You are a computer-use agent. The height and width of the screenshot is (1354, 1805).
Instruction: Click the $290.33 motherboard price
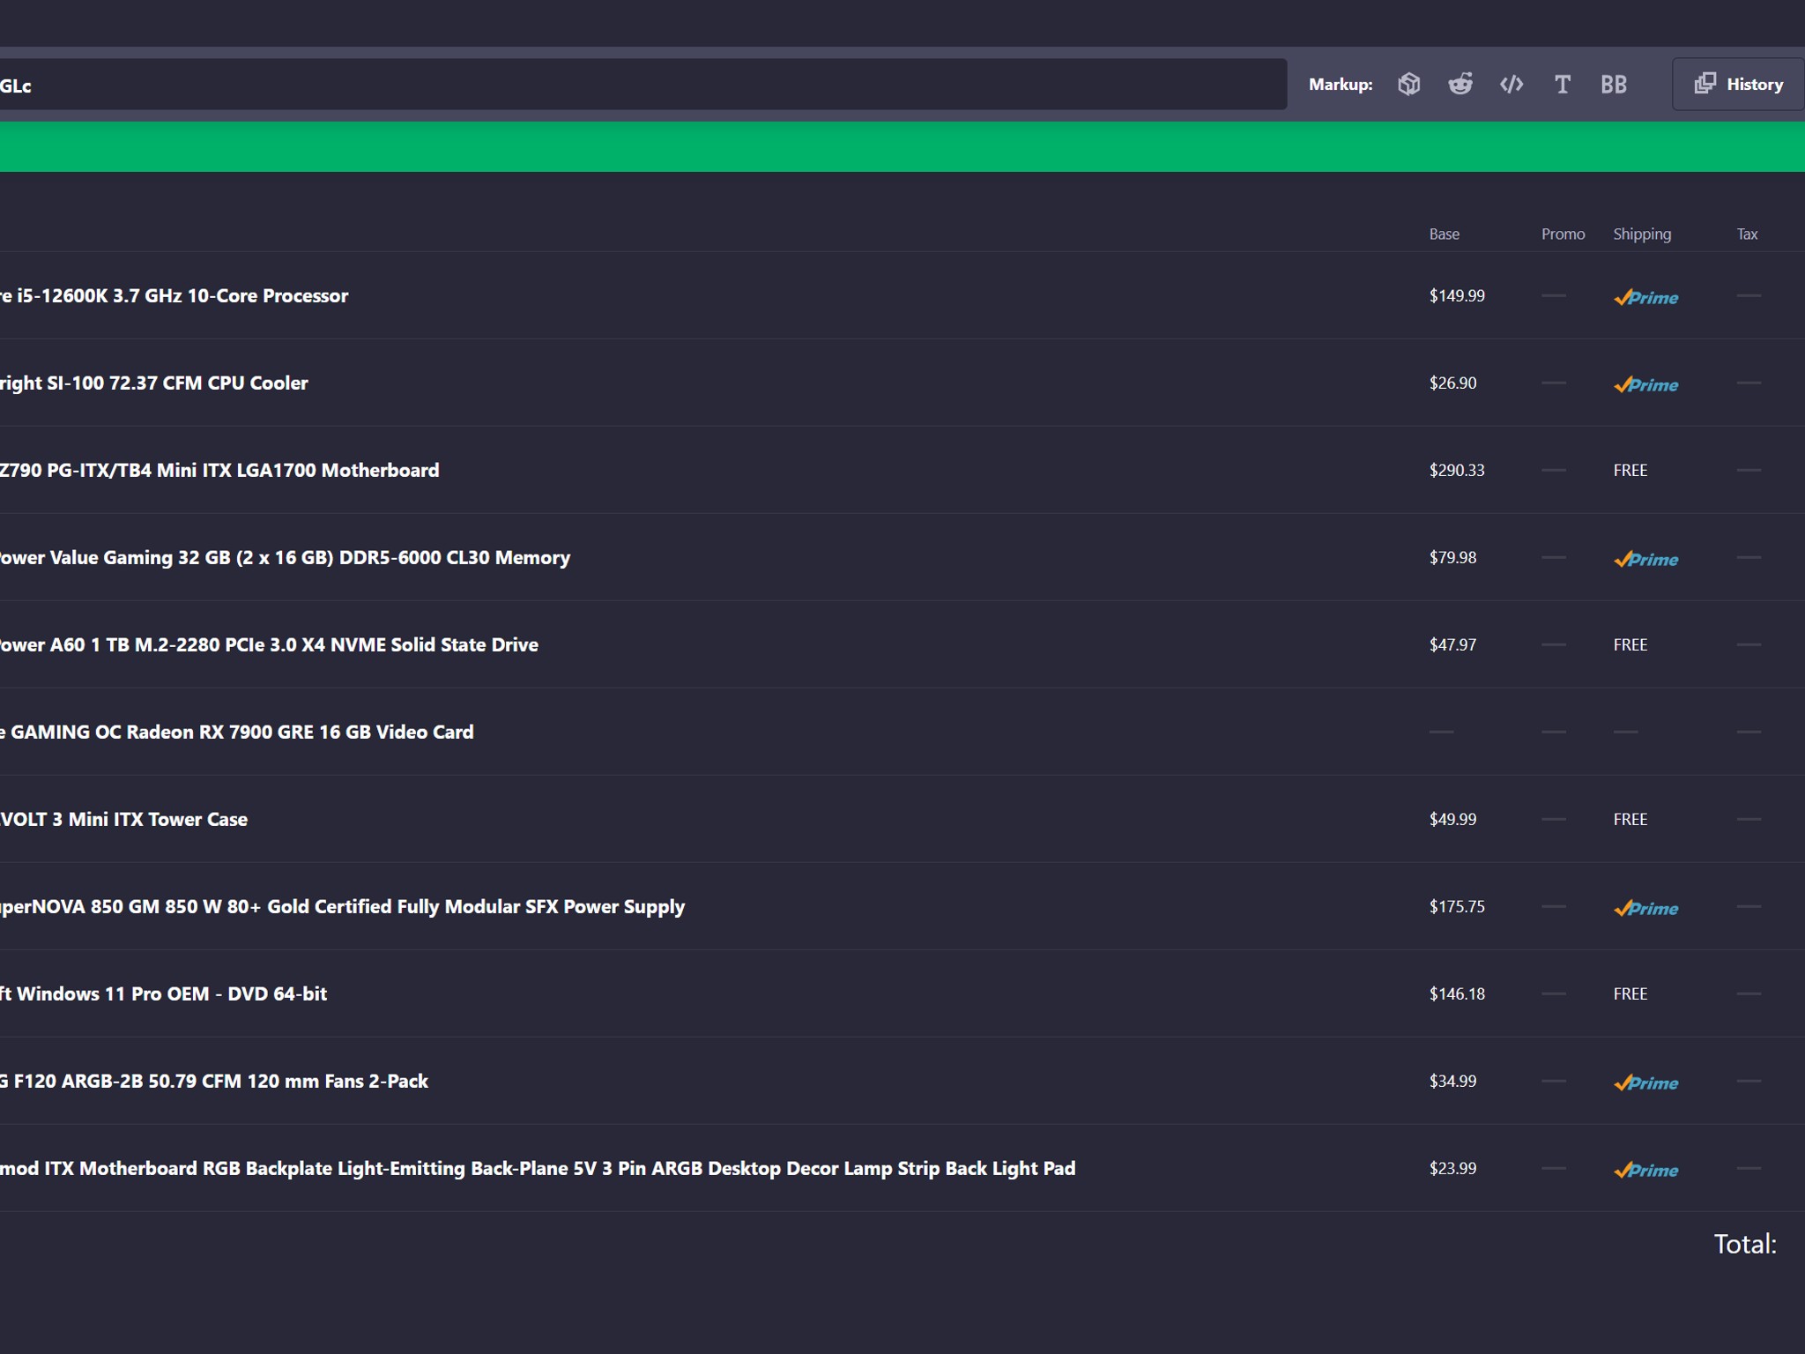point(1457,471)
